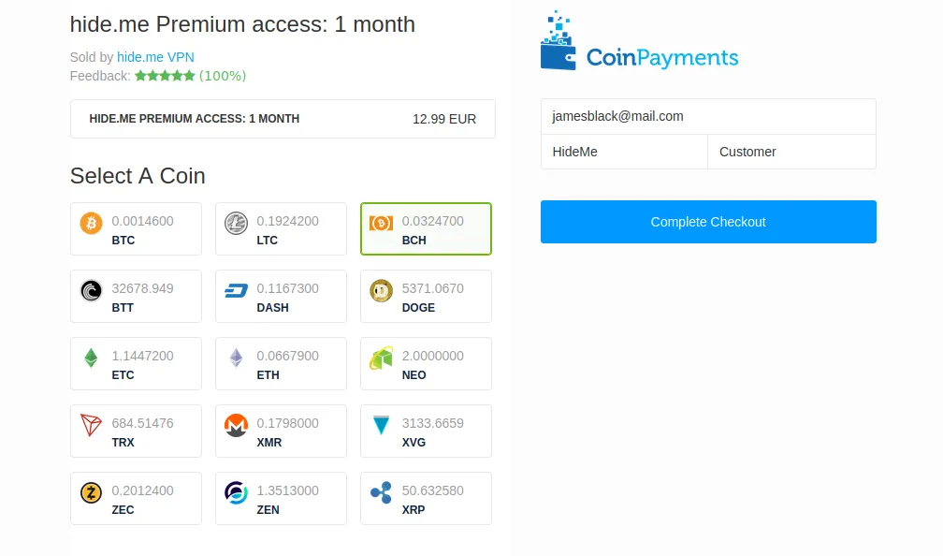Image resolution: width=943 pixels, height=556 pixels.
Task: Select the ETC 1.1447200 option
Action: (x=136, y=363)
